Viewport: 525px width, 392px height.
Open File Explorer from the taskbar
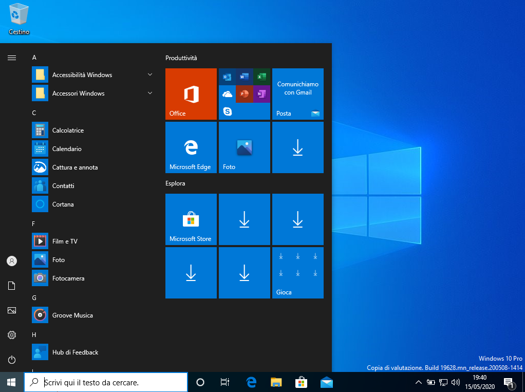click(x=276, y=382)
